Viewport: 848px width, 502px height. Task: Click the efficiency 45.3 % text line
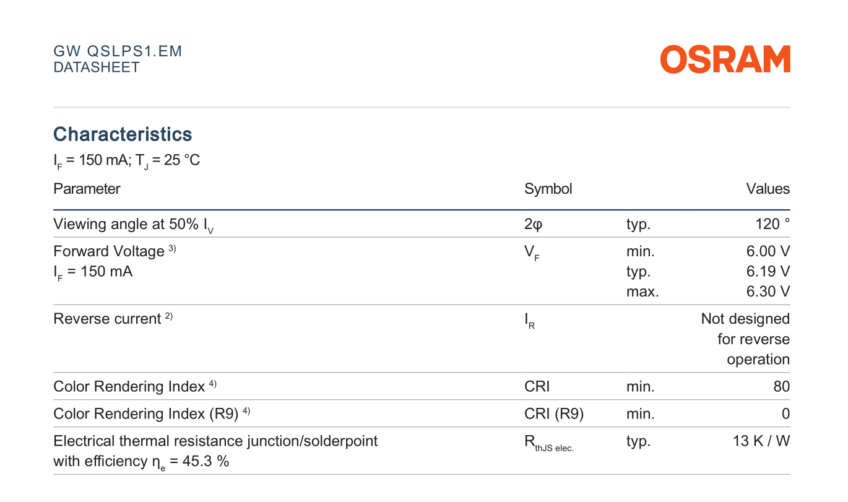pos(141,462)
